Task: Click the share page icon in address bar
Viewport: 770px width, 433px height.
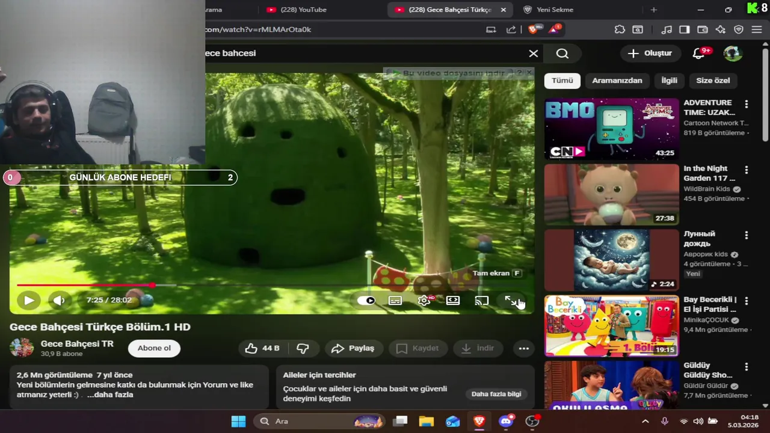Action: [511, 29]
